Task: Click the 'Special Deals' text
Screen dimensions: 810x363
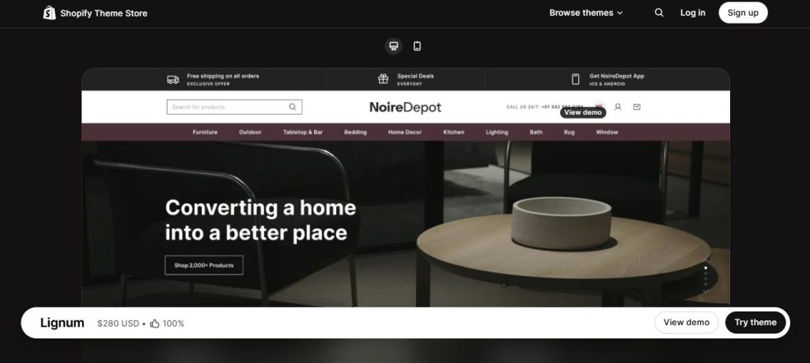Action: pyautogui.click(x=415, y=76)
